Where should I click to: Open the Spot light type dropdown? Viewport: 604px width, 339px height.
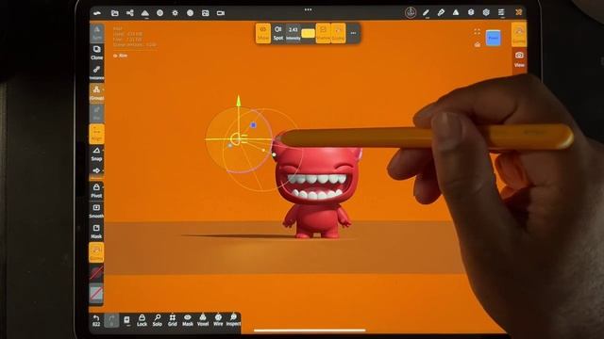coord(278,33)
